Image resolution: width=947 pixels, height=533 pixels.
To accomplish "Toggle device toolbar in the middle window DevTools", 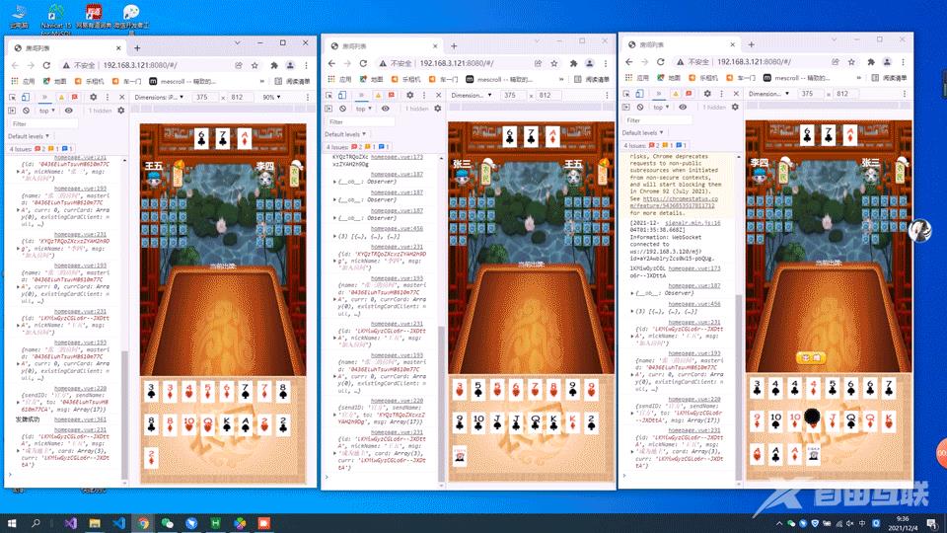I will [x=342, y=95].
